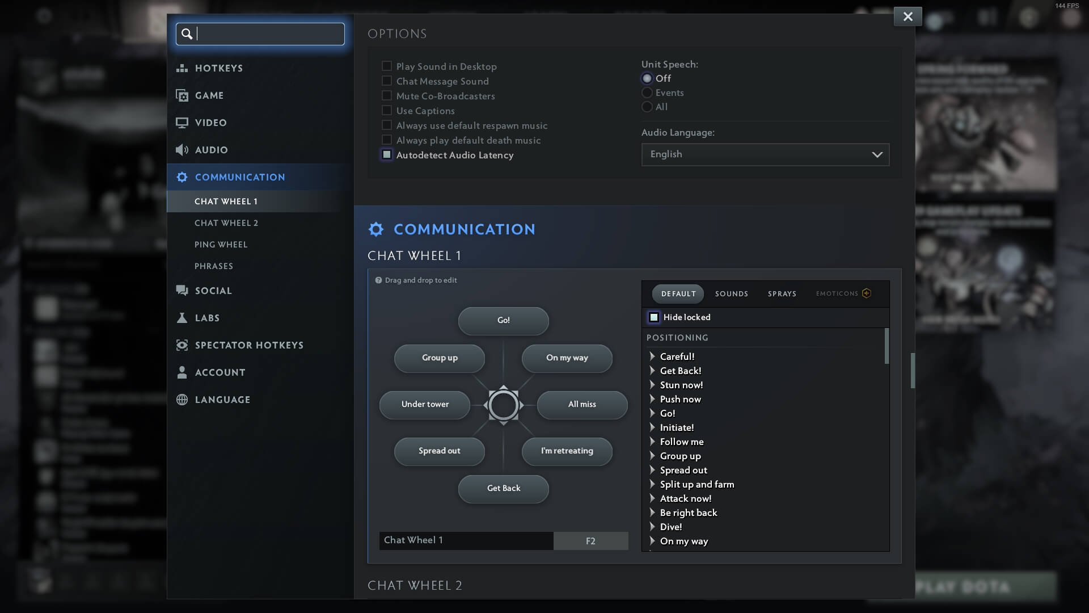Viewport: 1089px width, 613px height.
Task: Click the Labs flask icon
Action: (x=182, y=318)
